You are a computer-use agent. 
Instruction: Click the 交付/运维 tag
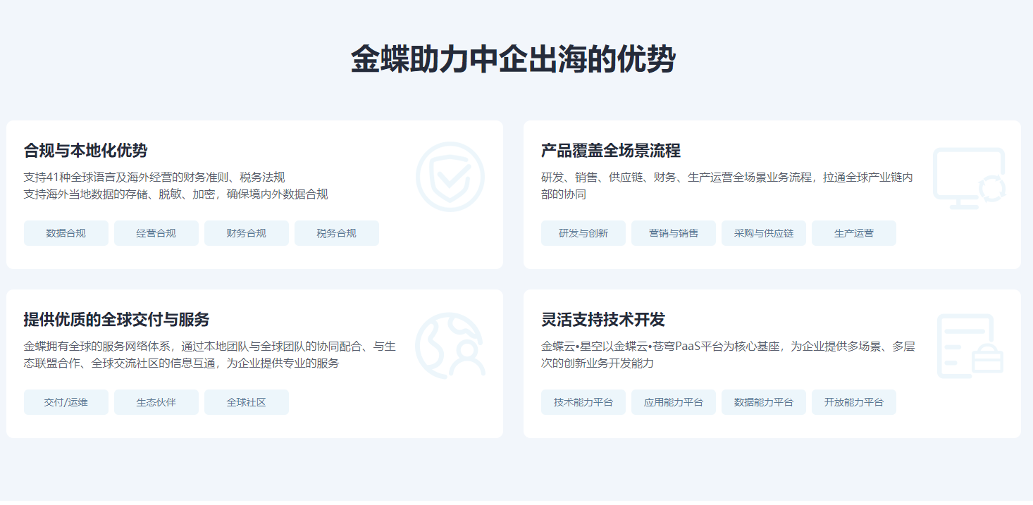click(66, 402)
